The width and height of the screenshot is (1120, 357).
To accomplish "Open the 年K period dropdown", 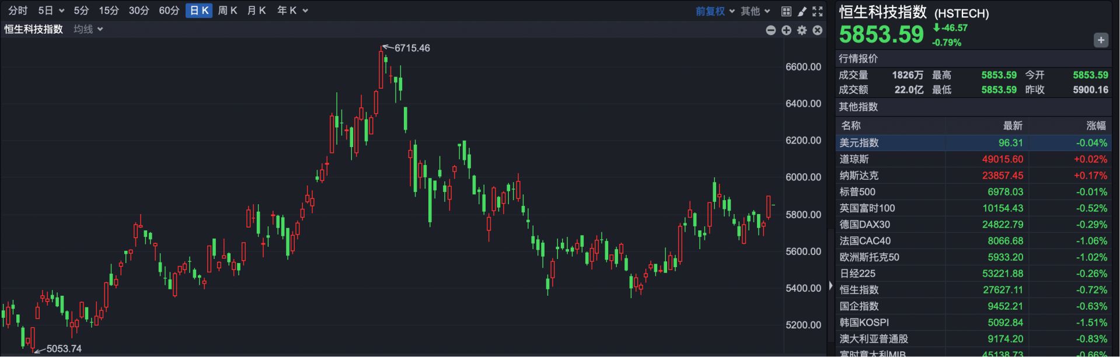I will pos(292,10).
